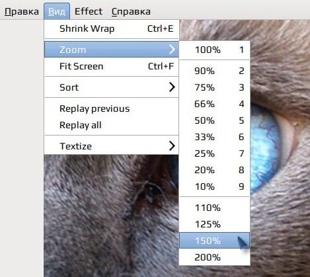Set zoom to 33%
This screenshot has height=277, width=310.
tap(215, 137)
